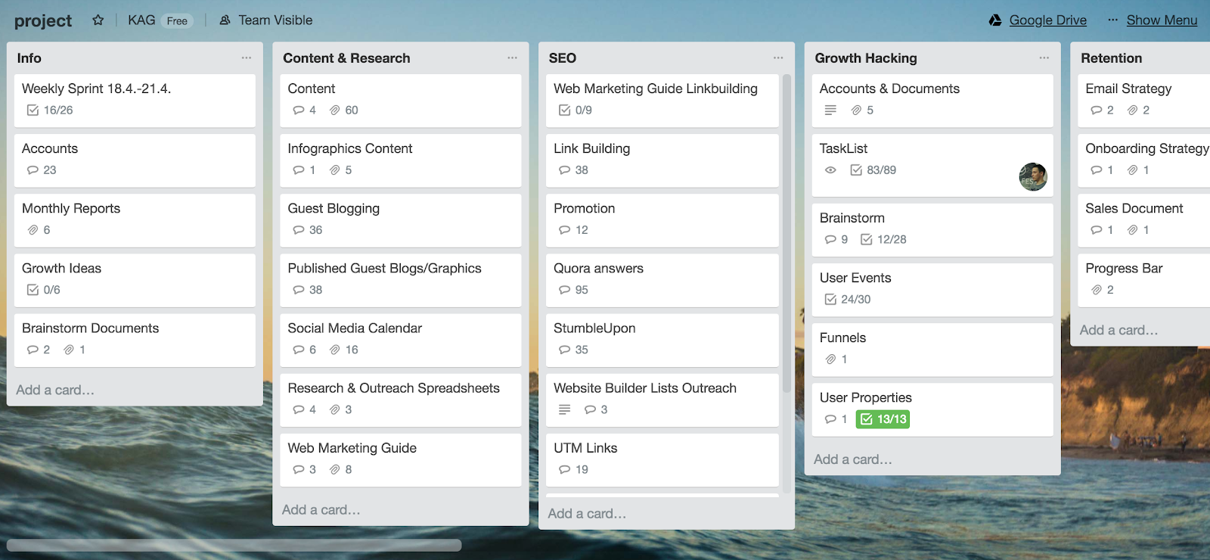Open the Google Drive link
This screenshot has width=1210, height=560.
coord(1047,20)
